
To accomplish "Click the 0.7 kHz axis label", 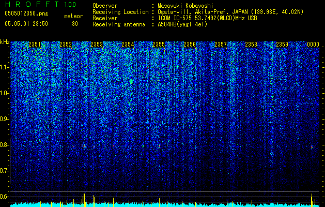I will click(x=4, y=171).
